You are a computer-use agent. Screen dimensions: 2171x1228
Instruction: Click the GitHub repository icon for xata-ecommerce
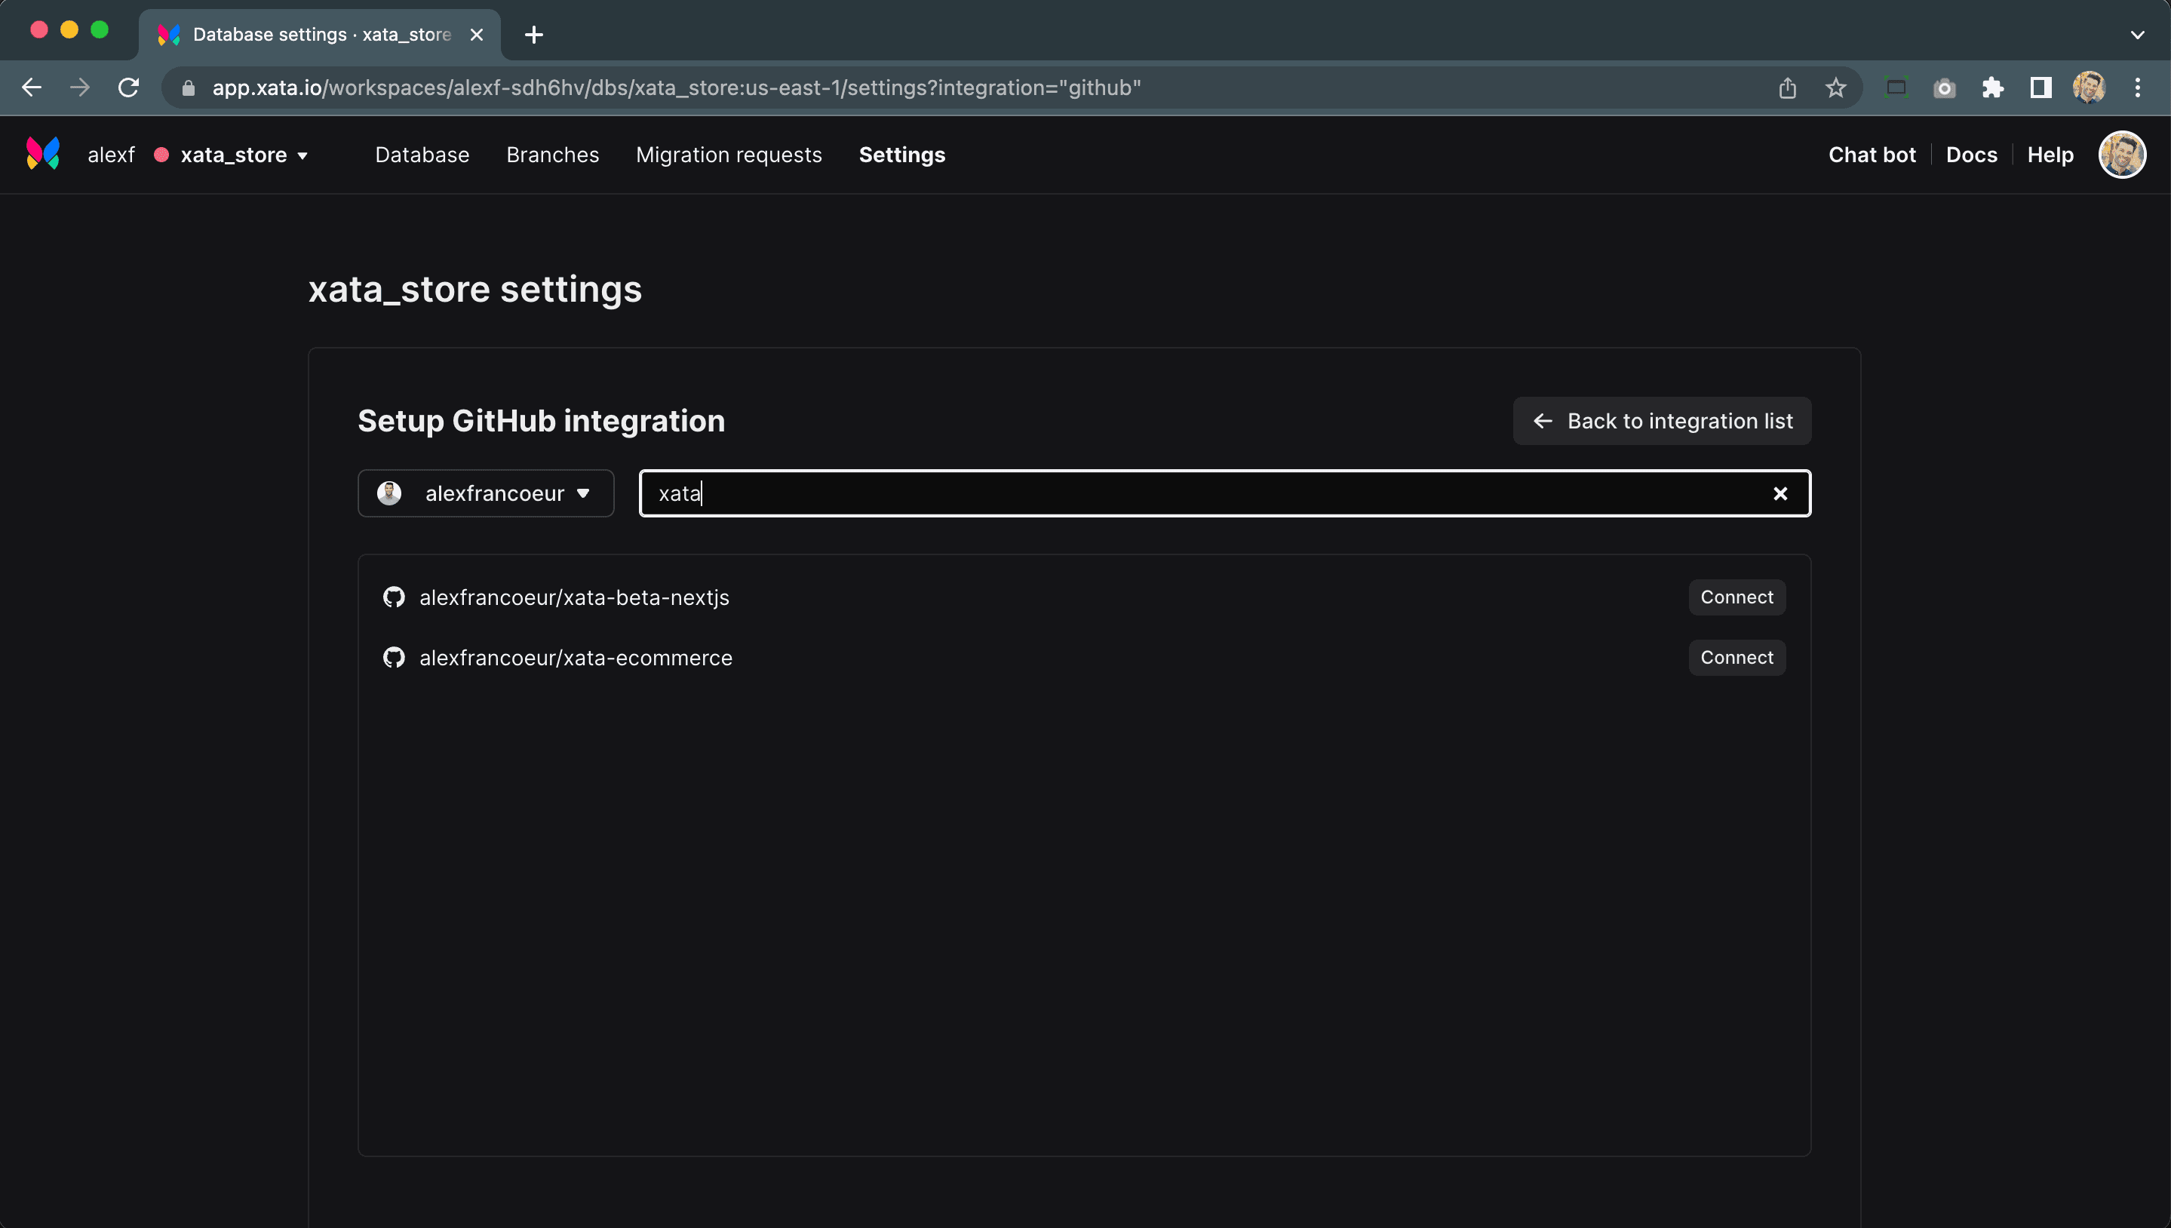point(394,657)
